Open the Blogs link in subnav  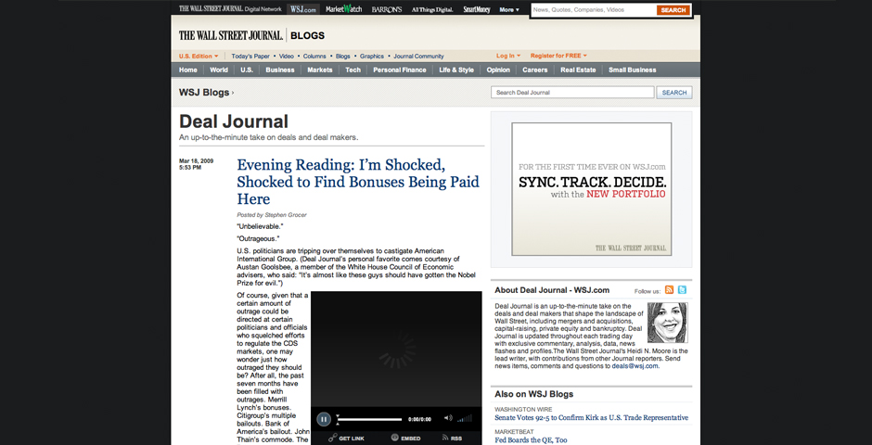click(343, 57)
